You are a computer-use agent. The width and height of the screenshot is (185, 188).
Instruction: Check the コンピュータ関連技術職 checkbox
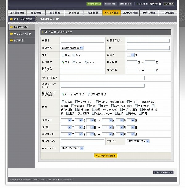(97, 102)
